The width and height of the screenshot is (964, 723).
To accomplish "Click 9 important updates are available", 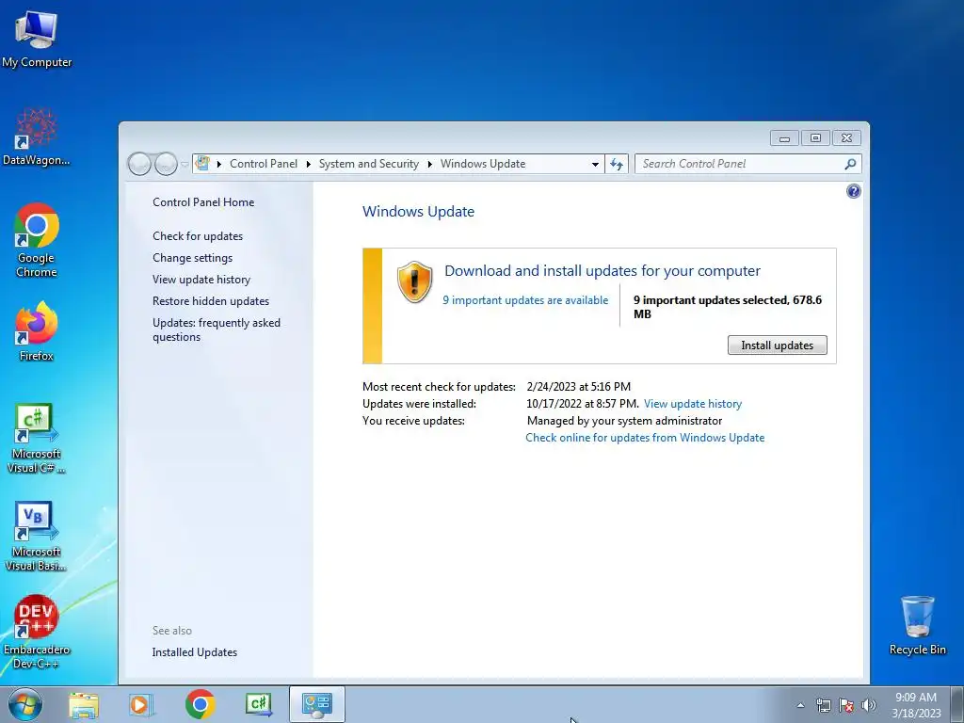I will [525, 300].
